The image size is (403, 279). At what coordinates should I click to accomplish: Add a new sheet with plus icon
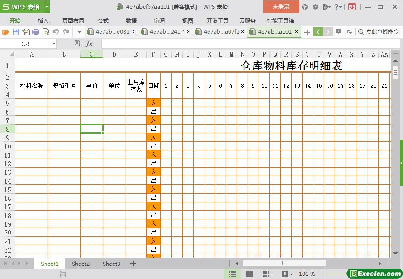(133, 264)
